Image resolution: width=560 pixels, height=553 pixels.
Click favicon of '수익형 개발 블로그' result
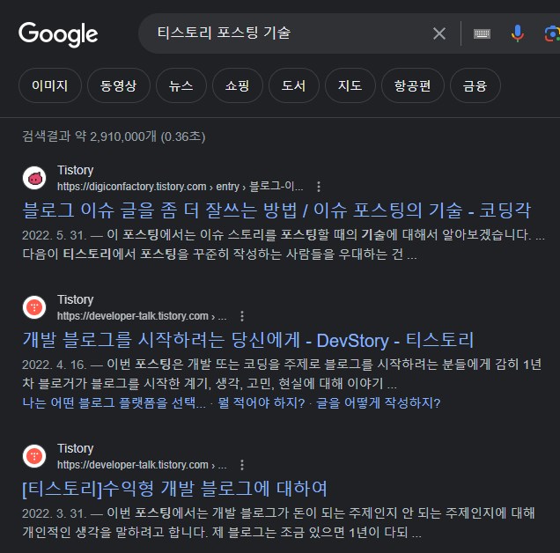point(34,456)
